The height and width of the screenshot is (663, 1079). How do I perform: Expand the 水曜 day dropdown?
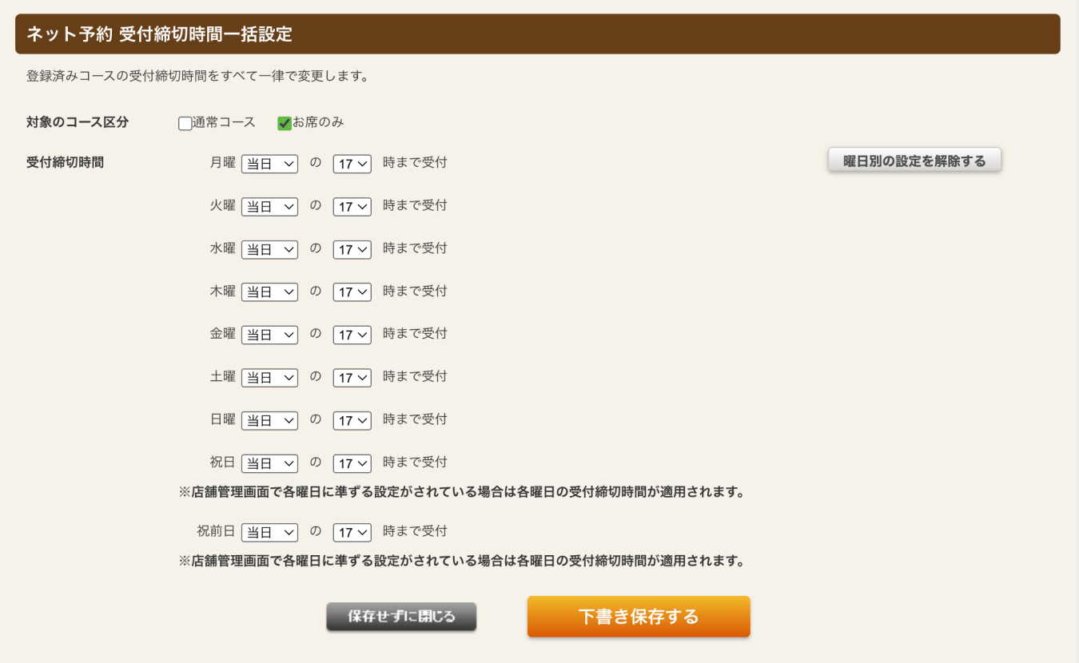(x=269, y=249)
